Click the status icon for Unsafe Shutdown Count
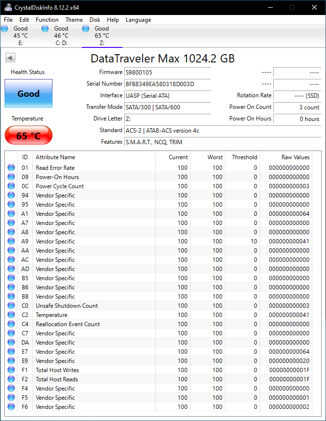 (11, 305)
